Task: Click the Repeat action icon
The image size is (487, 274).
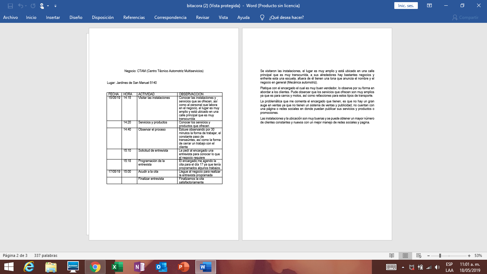Action: 33,6
